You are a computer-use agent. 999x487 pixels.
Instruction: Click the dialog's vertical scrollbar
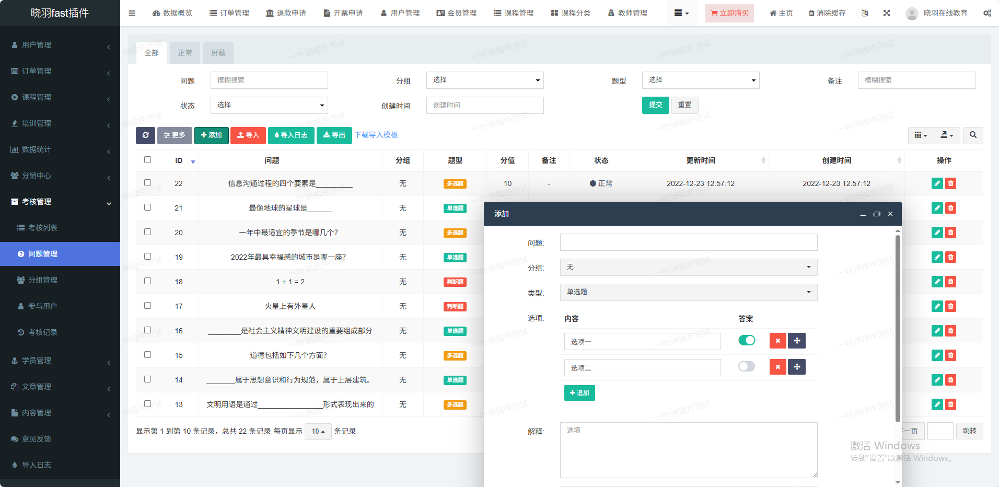pyautogui.click(x=898, y=329)
